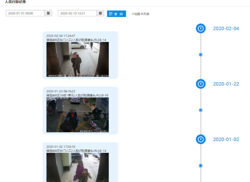Open calendar picker for start date
250x182 pixels.
tap(48, 13)
